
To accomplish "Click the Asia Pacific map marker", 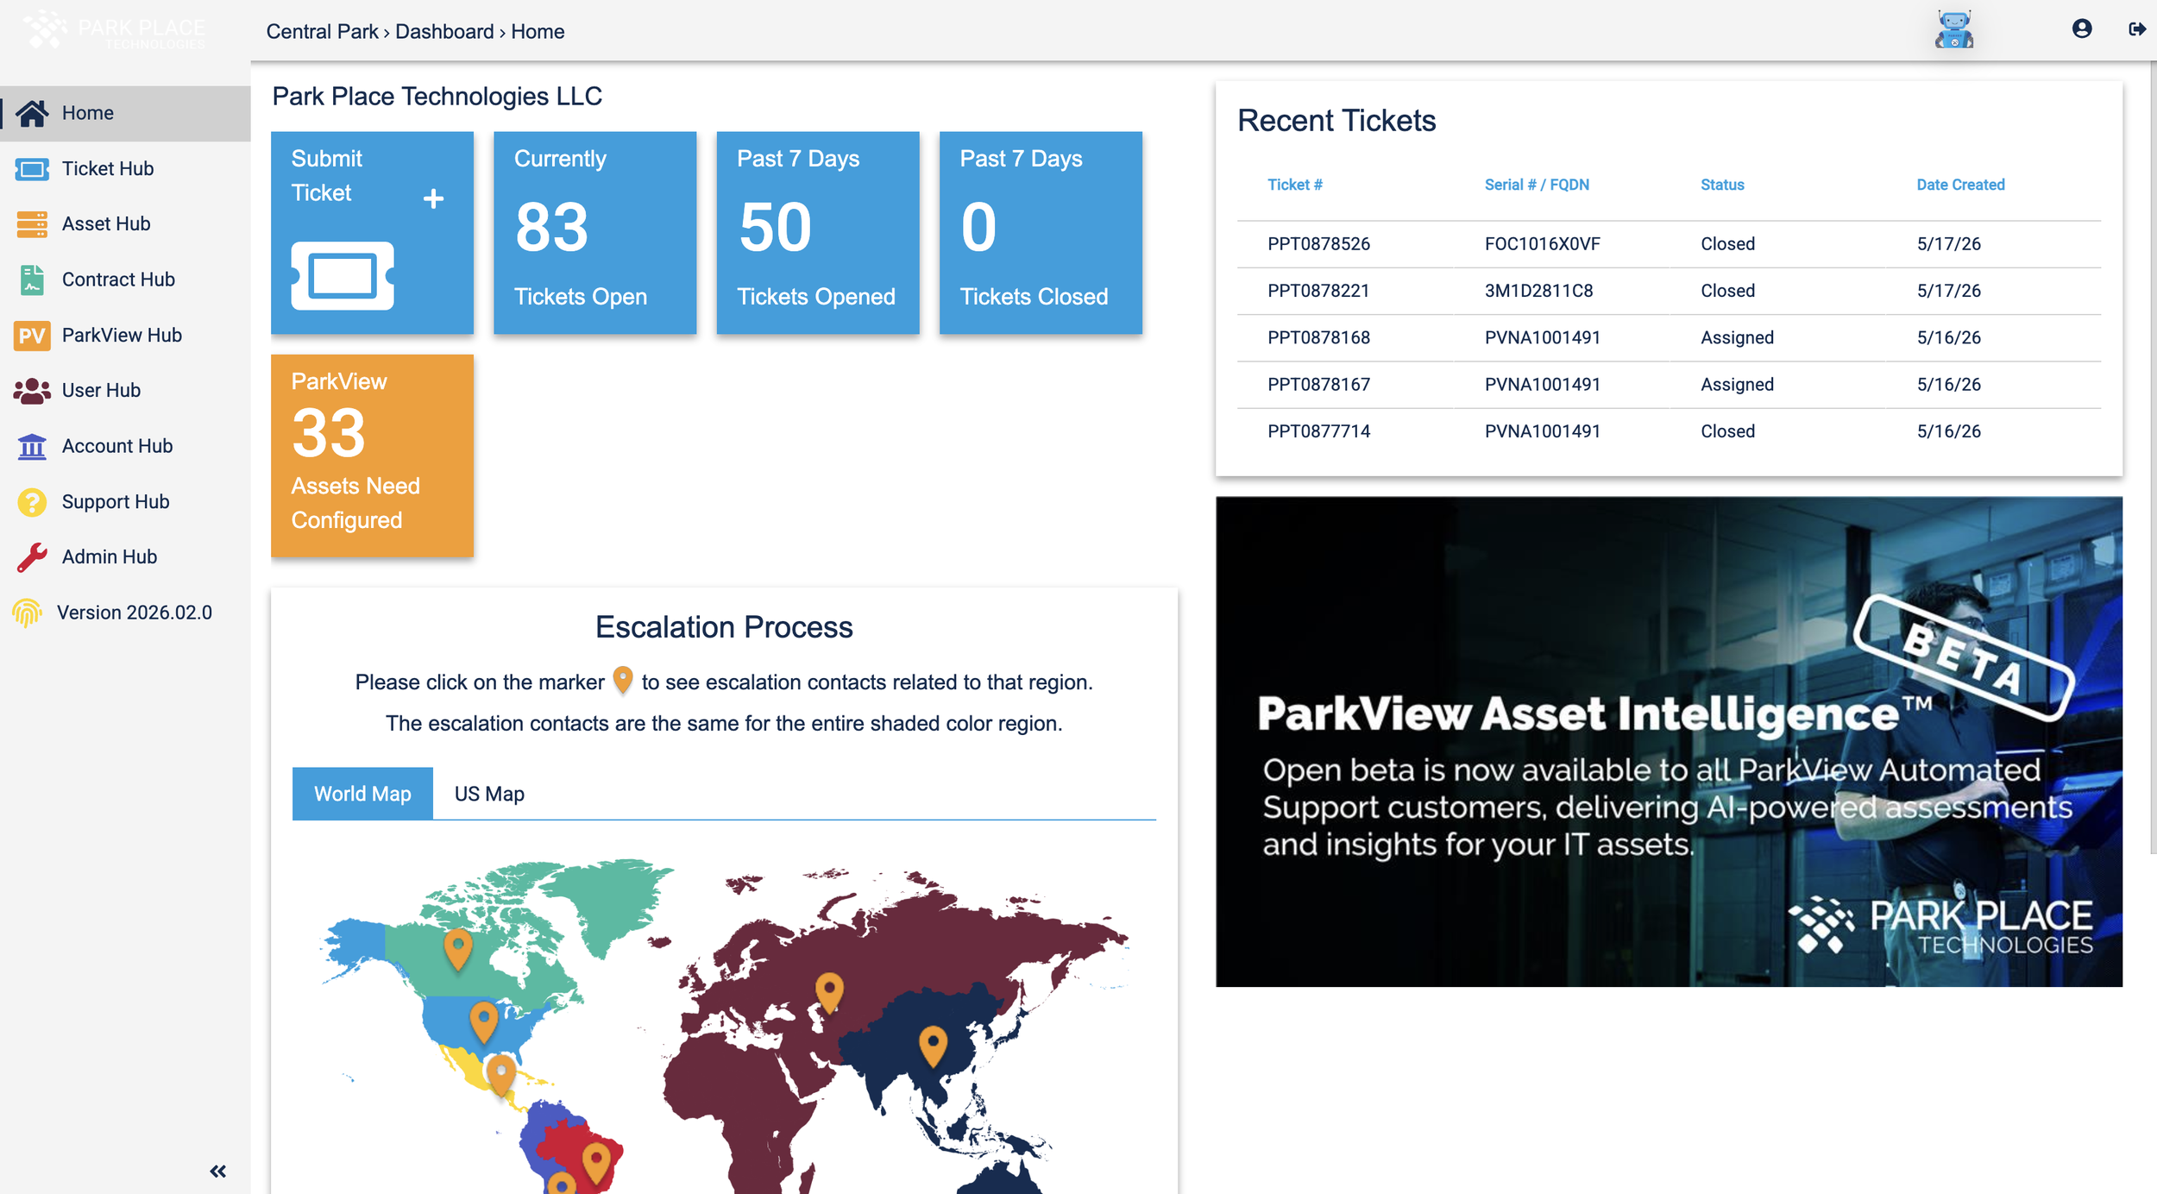I will [933, 1045].
